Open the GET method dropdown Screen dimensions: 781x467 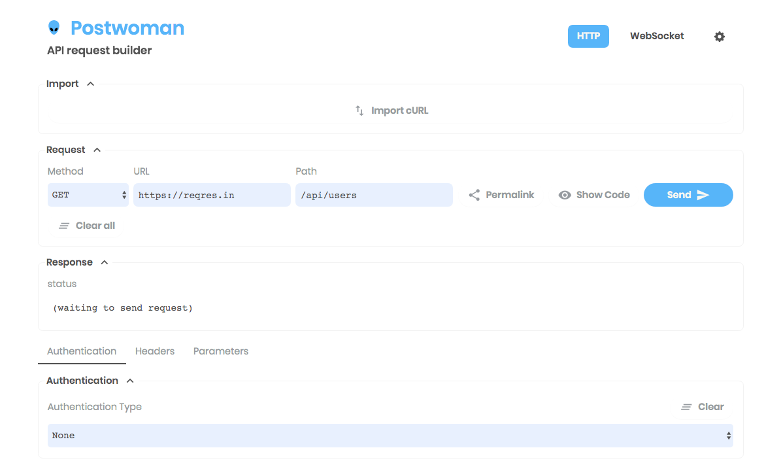coord(88,195)
